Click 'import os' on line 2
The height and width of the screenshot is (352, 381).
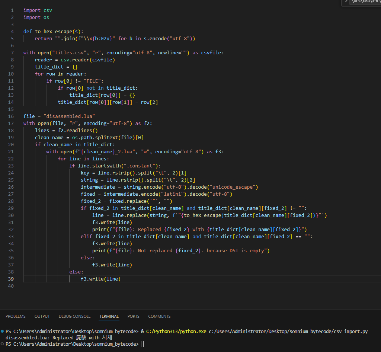pyautogui.click(x=36, y=17)
